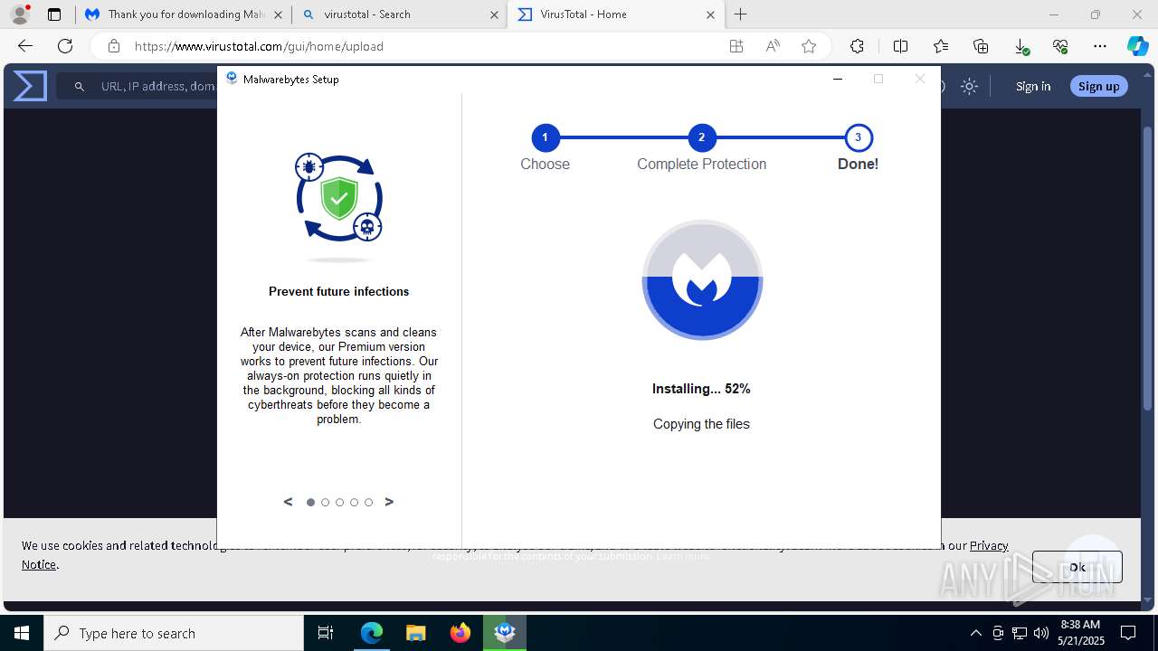The height and width of the screenshot is (651, 1158).
Task: Click the step 2 Complete Protection circle
Action: [701, 137]
